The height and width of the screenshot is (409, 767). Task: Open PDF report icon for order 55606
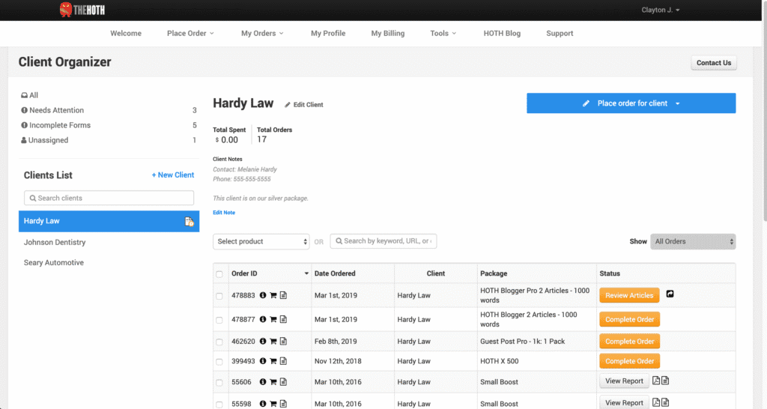[x=656, y=381]
